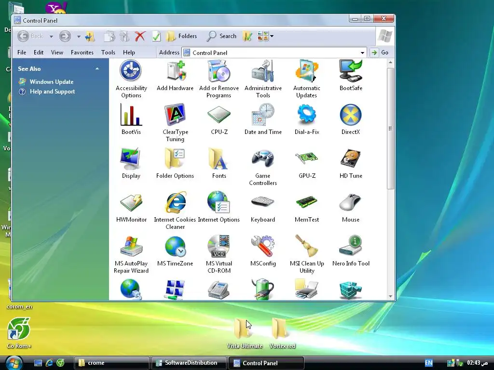
Task: Expand the Address bar dropdown
Action: 362,53
